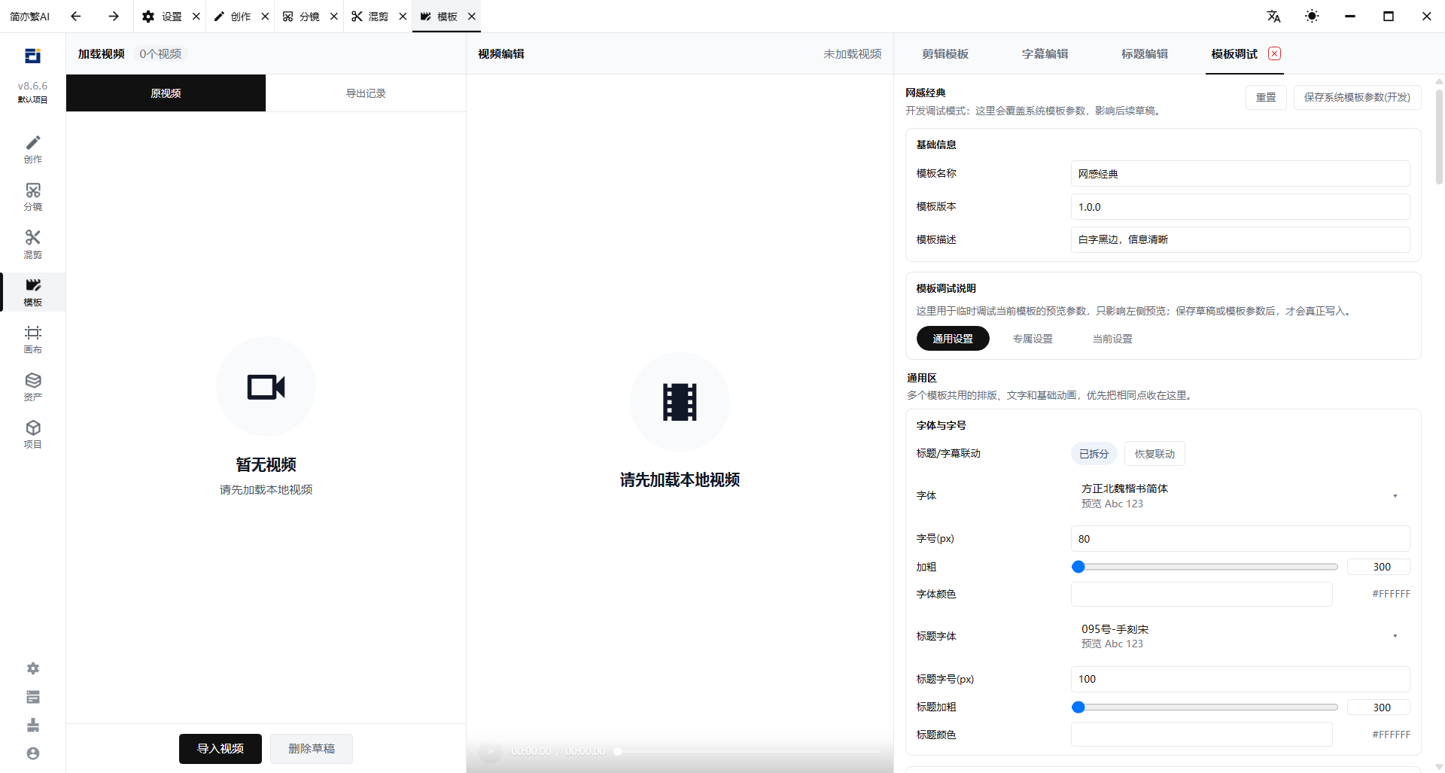Select the 专属设置 pill option
The width and height of the screenshot is (1445, 773).
[x=1033, y=339]
